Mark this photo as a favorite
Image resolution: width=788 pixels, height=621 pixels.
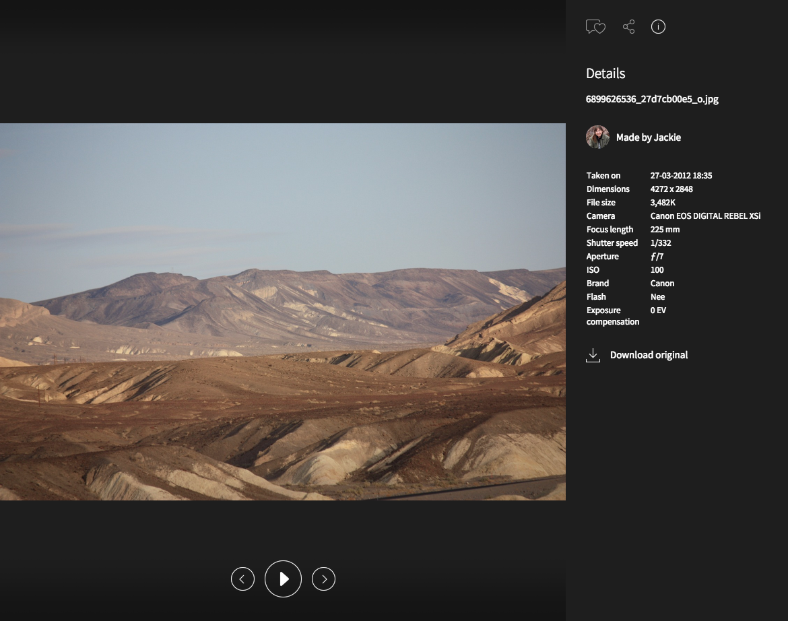[595, 27]
